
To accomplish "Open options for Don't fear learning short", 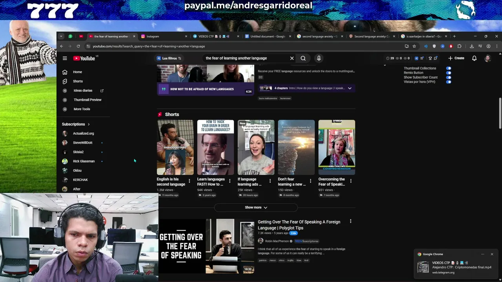I will (x=310, y=181).
